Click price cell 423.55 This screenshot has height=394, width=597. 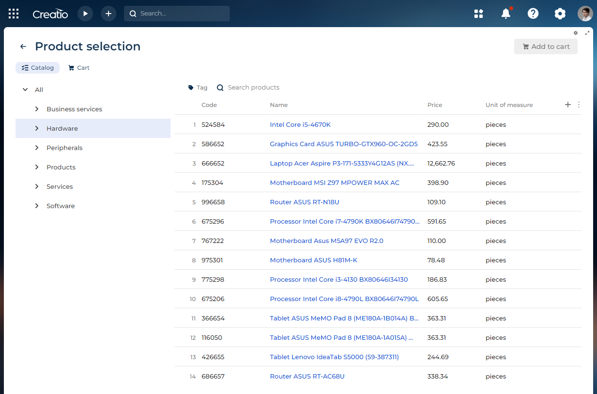[x=437, y=144]
